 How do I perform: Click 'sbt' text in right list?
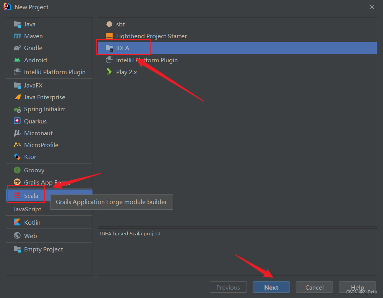pyautogui.click(x=120, y=24)
